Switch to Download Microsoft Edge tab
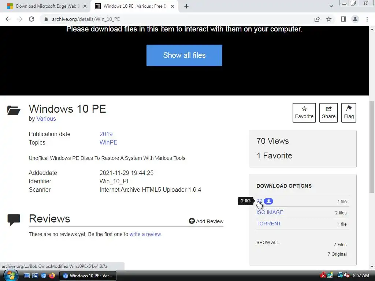This screenshot has width=375, height=281. pos(45,6)
